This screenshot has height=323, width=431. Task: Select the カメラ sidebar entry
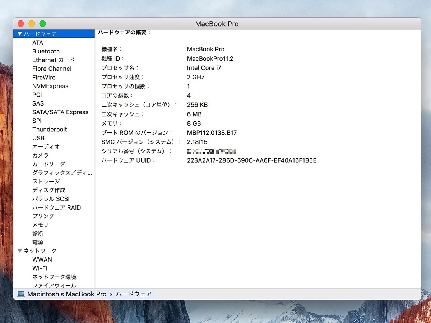pos(40,155)
